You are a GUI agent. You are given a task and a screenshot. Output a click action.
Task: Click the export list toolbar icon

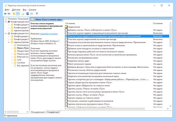(23, 14)
